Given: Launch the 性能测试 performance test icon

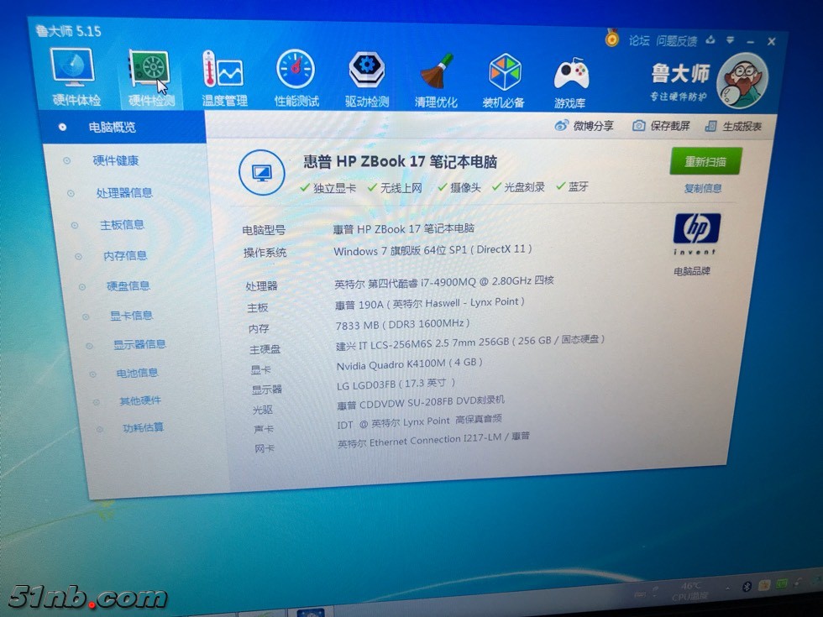Looking at the screenshot, I should pos(296,78).
